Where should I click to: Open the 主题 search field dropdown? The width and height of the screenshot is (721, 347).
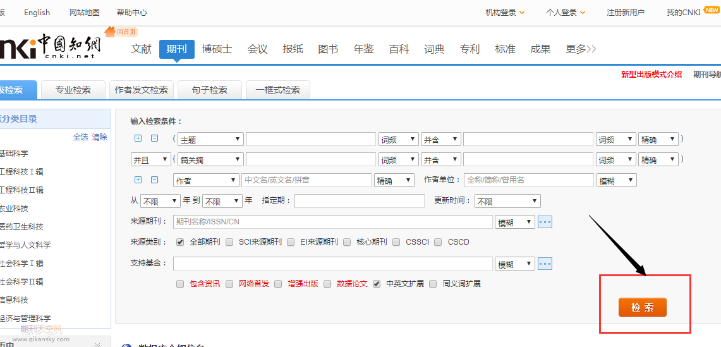tap(210, 140)
